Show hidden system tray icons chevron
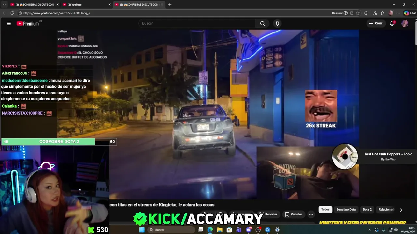This screenshot has height=234, width=417. pos(369,230)
